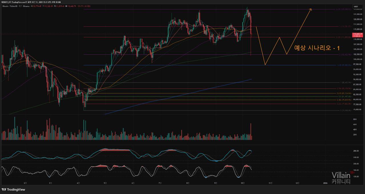Select the thick blue long-term moving average line
This screenshot has height=194, width=365.
pyautogui.click(x=177, y=96)
